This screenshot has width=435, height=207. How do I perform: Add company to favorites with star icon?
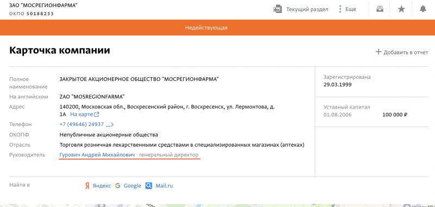pyautogui.click(x=401, y=9)
